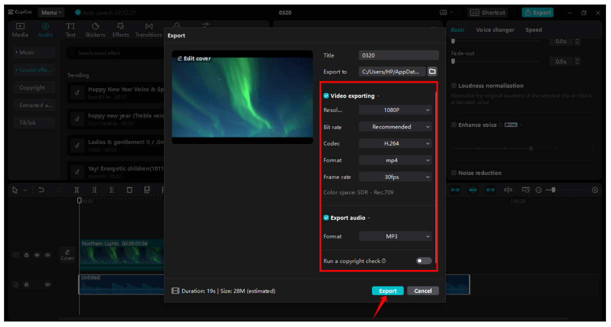The image size is (611, 327).
Task: Collapse the Export audio section arrow
Action: [369, 218]
